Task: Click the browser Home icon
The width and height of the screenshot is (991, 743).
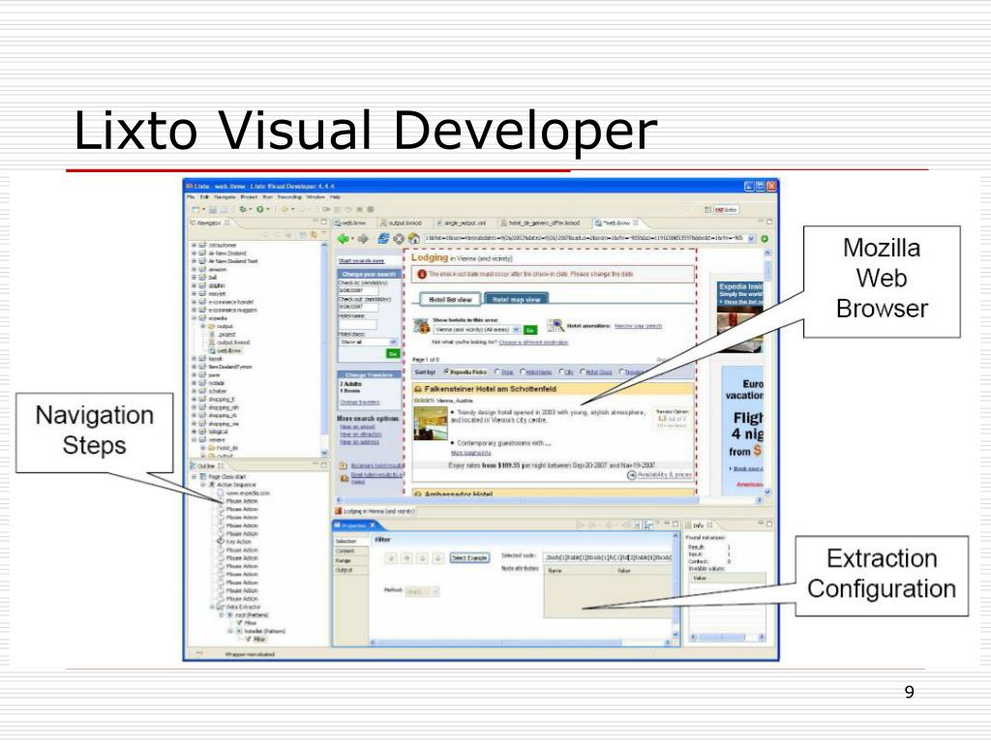Action: [x=414, y=239]
